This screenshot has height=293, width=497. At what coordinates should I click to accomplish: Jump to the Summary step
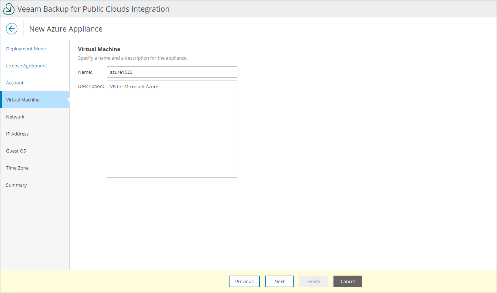[16, 185]
